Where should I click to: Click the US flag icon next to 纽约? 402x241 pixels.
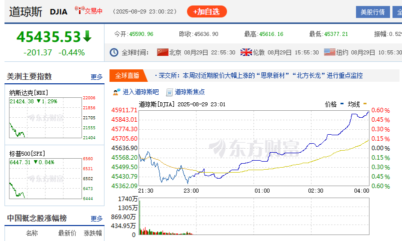click(x=329, y=52)
